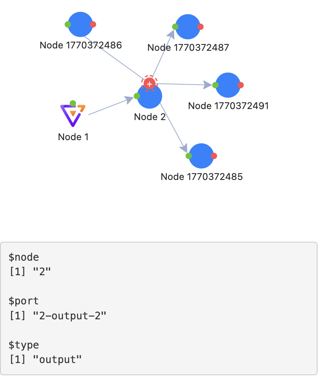
Task: Click the Node 1770372487 circle icon
Action: [x=188, y=26]
